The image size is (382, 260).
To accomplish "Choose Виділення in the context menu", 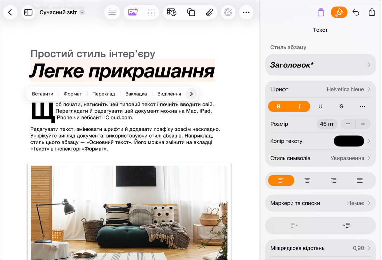I will pyautogui.click(x=169, y=94).
